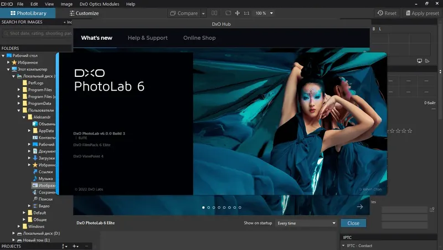Open the DxO Optics Modules menu
Screen dimensions: 443x250
point(99,4)
